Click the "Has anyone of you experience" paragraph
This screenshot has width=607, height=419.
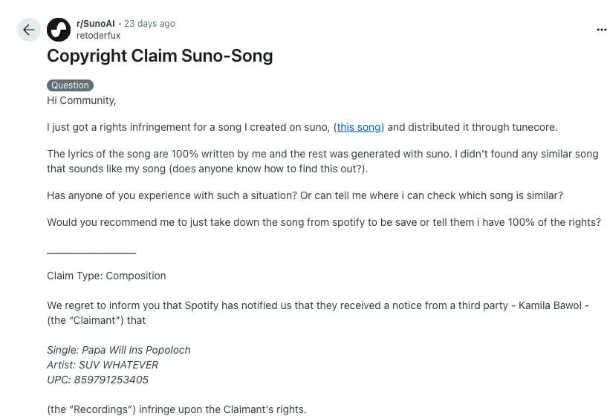pyautogui.click(x=305, y=195)
